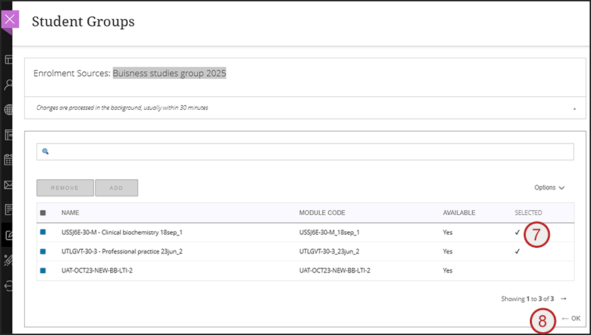
Task: Toggle the select-all checkbox in table header
Action: click(x=43, y=213)
